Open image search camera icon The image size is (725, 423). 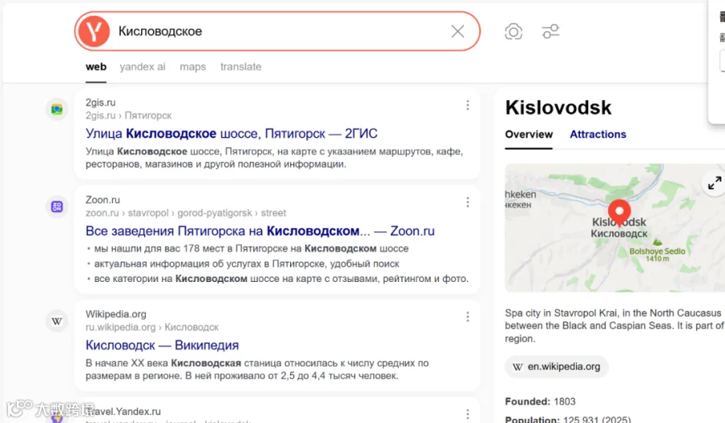[513, 31]
